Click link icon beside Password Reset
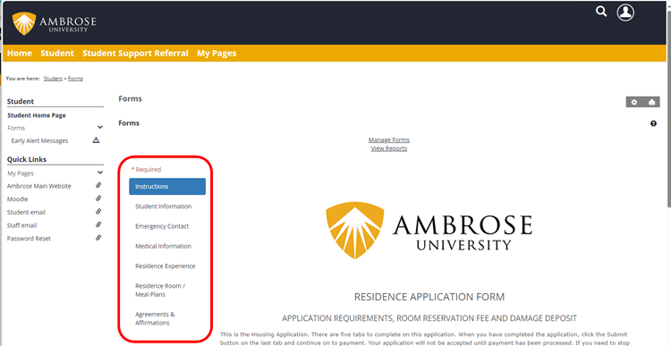Screen dimensions: 671x346 click(98, 238)
